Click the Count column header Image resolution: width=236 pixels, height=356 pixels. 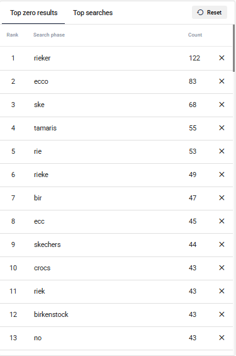point(195,35)
